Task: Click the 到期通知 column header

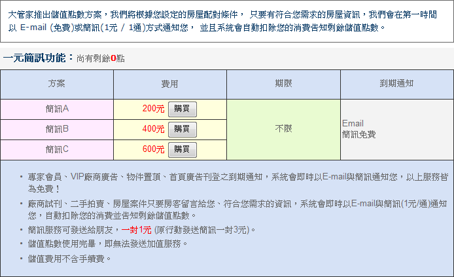Action: pyautogui.click(x=396, y=84)
